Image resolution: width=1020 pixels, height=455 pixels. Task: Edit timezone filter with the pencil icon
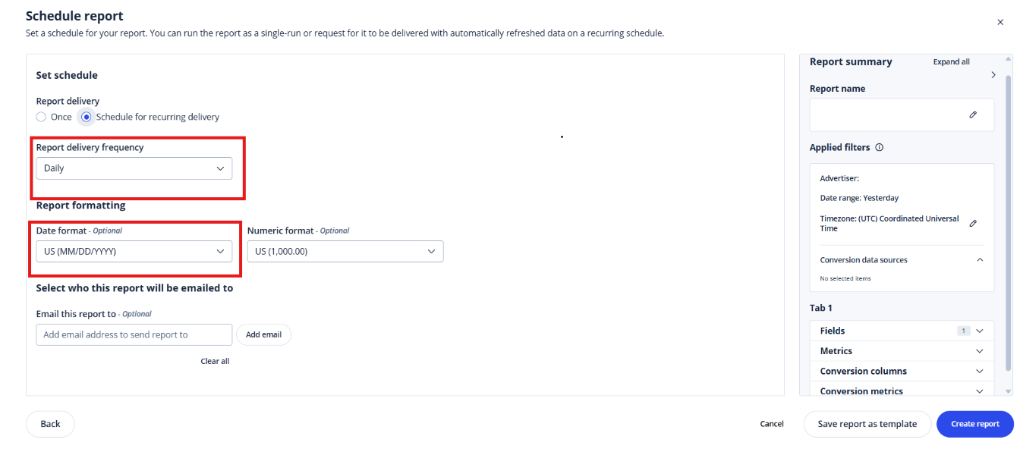click(x=973, y=223)
